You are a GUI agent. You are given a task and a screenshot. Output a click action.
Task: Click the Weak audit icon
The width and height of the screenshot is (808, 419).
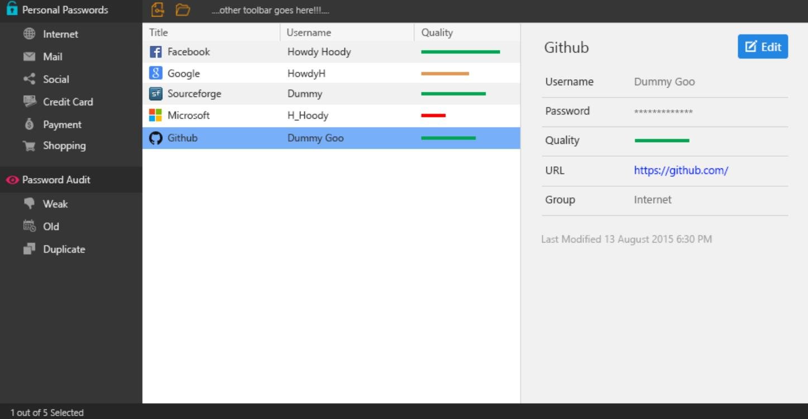click(29, 204)
